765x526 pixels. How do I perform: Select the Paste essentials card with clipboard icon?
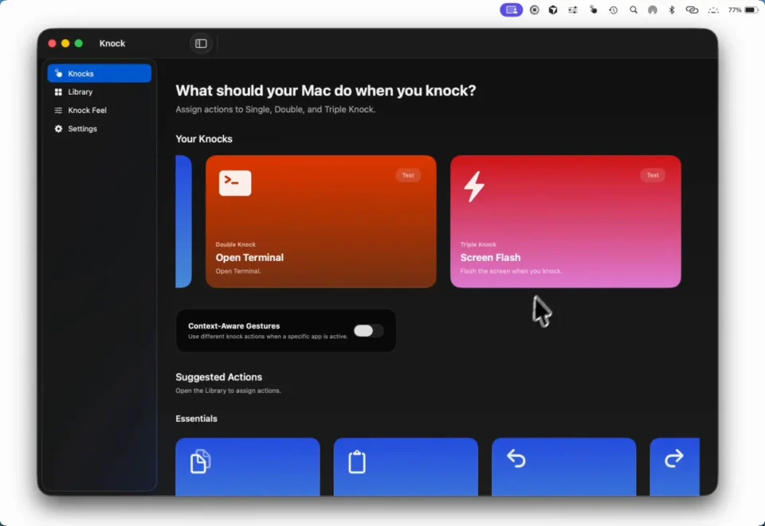pyautogui.click(x=406, y=466)
